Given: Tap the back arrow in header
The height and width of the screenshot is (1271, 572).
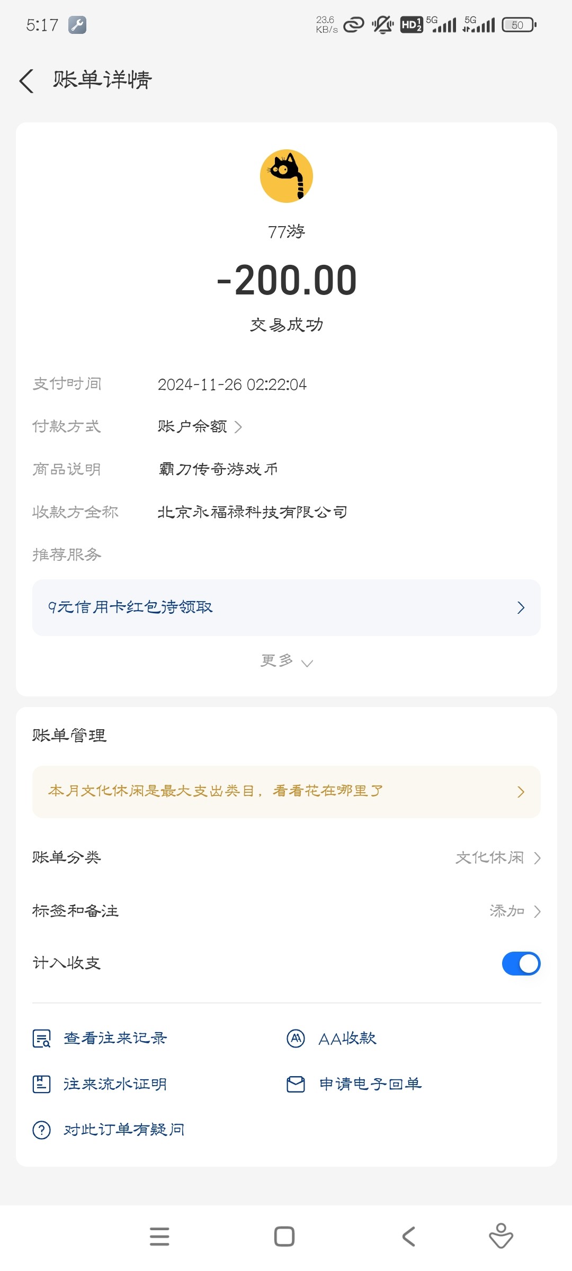Looking at the screenshot, I should tap(26, 81).
